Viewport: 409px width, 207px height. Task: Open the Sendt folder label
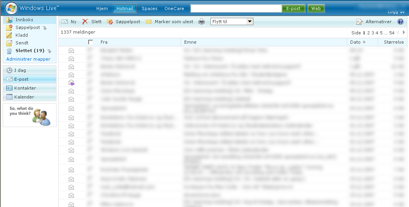(x=22, y=43)
